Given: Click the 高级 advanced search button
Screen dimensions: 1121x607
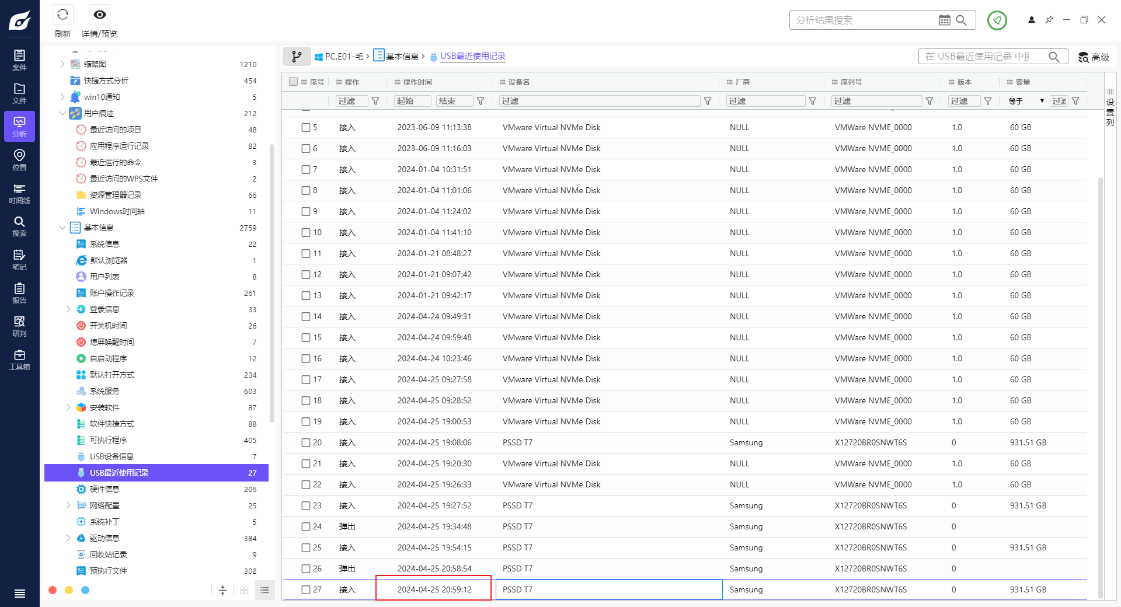Looking at the screenshot, I should click(1094, 57).
